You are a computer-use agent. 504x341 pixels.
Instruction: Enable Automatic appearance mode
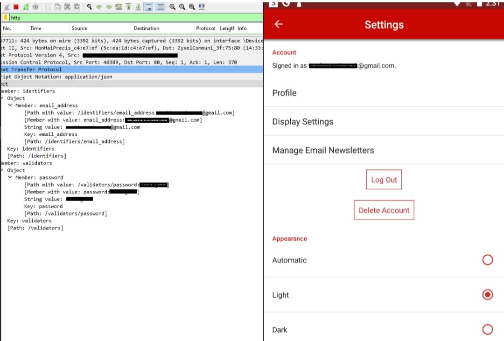click(x=487, y=260)
